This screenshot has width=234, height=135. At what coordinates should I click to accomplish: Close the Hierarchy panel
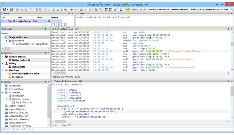click(x=49, y=29)
